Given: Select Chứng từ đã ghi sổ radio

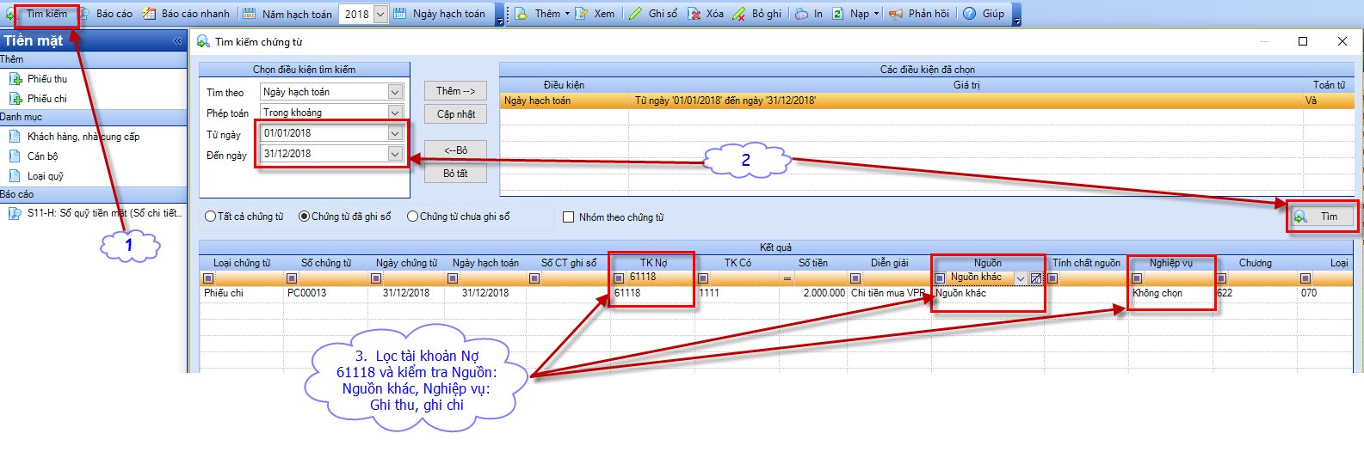Looking at the screenshot, I should pos(304,217).
